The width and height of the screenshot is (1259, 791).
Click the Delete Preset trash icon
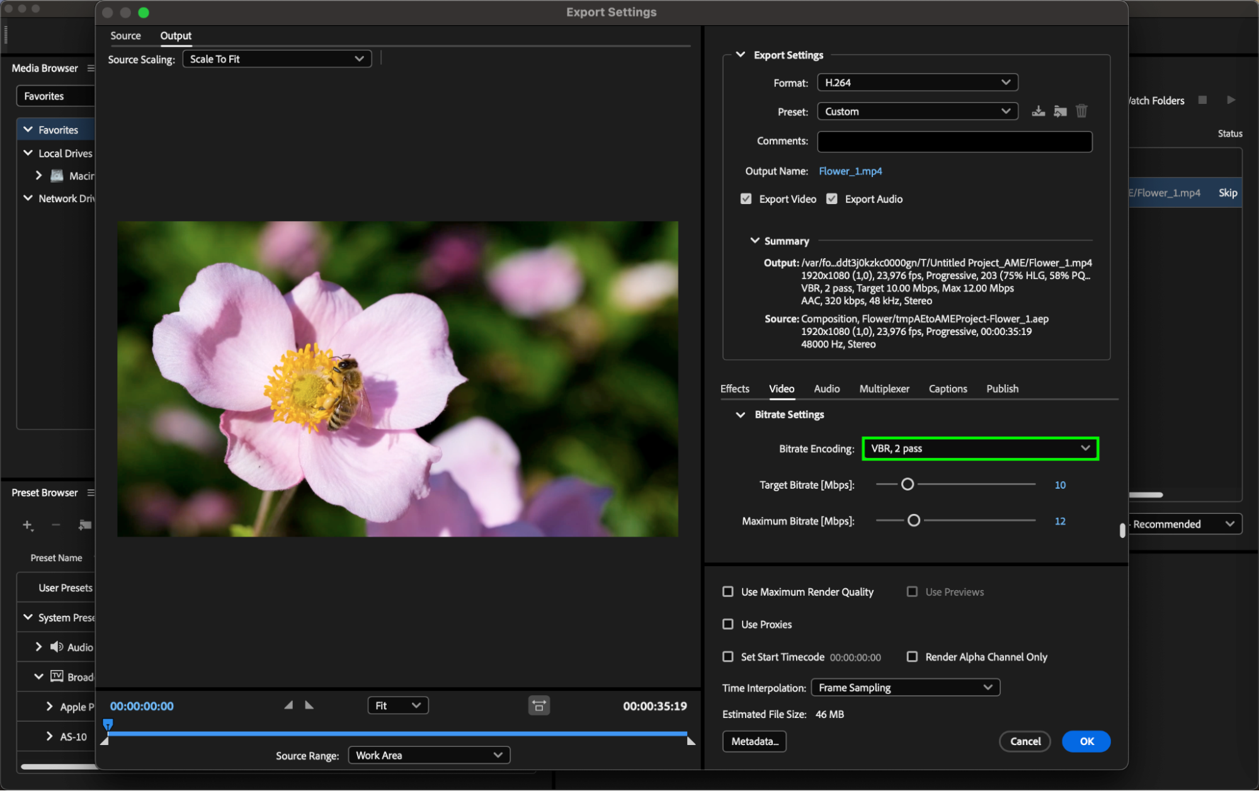coord(1081,111)
